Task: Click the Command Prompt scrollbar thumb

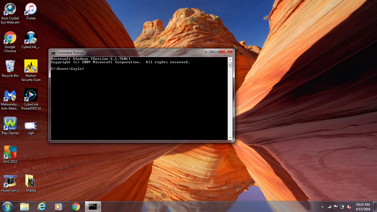Action: click(x=230, y=65)
